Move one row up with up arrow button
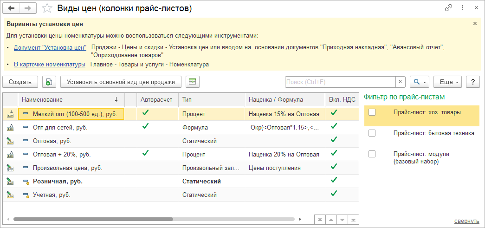 tap(331, 220)
